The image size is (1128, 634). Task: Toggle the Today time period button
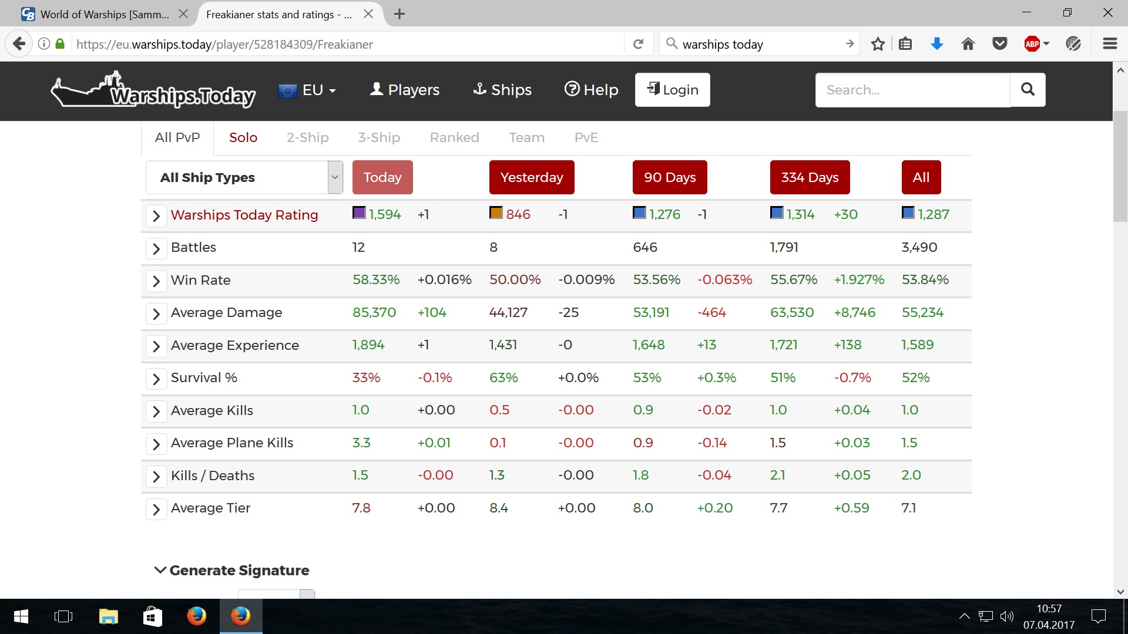click(382, 177)
